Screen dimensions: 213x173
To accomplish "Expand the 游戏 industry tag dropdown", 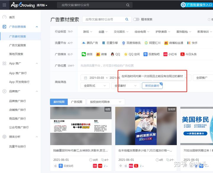I will pos(88,32).
